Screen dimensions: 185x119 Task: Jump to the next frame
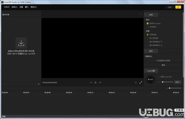click(x=101, y=83)
